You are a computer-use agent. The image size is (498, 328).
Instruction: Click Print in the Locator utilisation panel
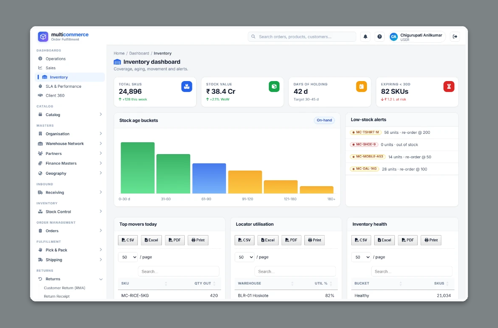pyautogui.click(x=315, y=240)
